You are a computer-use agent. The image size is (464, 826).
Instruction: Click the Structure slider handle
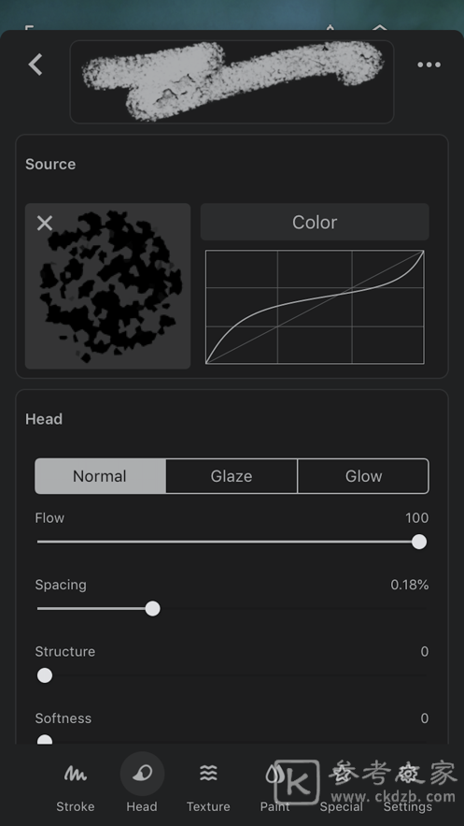[45, 675]
